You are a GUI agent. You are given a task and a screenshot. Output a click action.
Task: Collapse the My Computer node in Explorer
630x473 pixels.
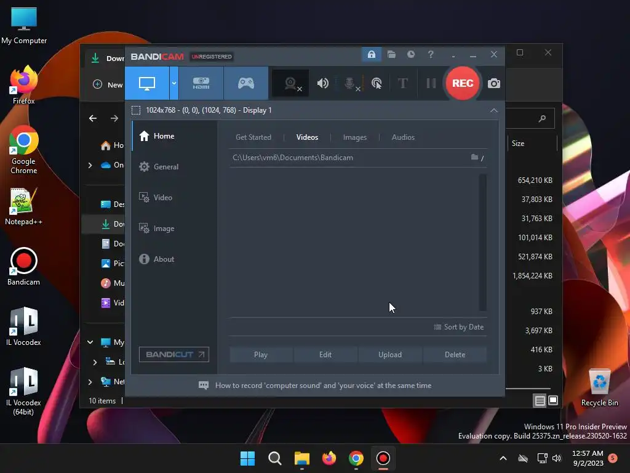point(90,342)
